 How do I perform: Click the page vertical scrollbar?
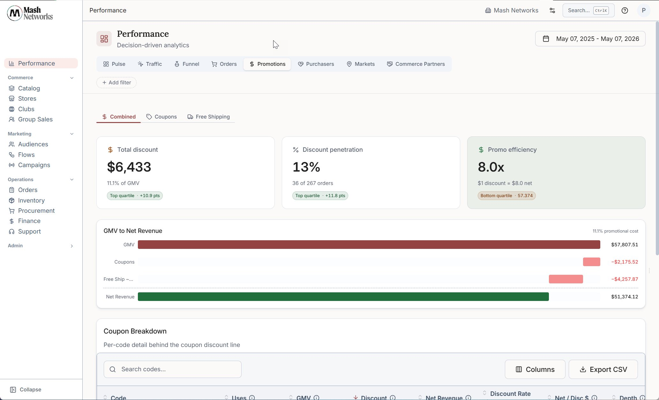[657, 138]
